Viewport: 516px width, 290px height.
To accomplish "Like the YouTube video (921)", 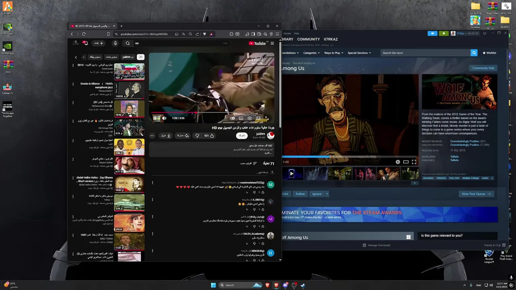I will (209, 136).
